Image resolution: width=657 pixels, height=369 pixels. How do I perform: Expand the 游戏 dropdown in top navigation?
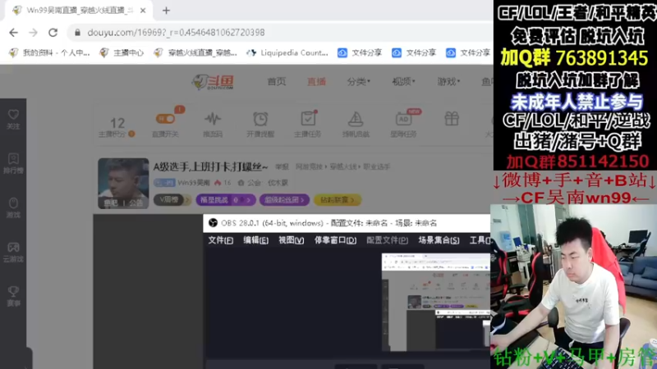coord(448,81)
